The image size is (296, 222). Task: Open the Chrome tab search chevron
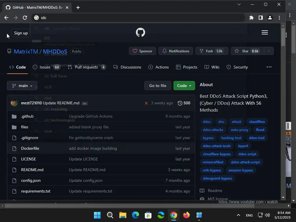point(239,4)
